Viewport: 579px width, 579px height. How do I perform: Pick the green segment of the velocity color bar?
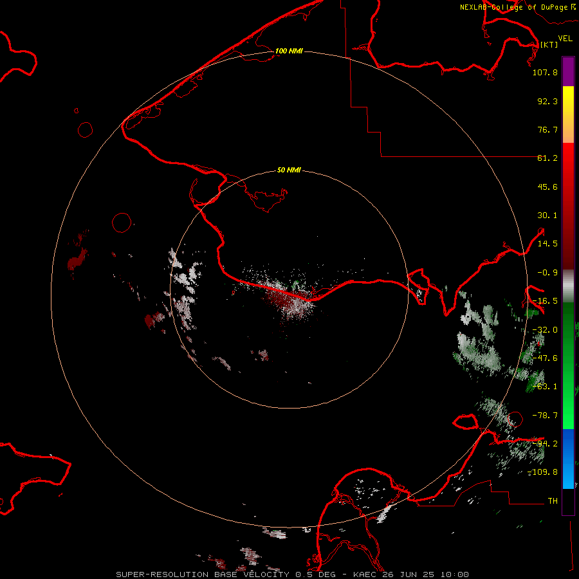568,365
